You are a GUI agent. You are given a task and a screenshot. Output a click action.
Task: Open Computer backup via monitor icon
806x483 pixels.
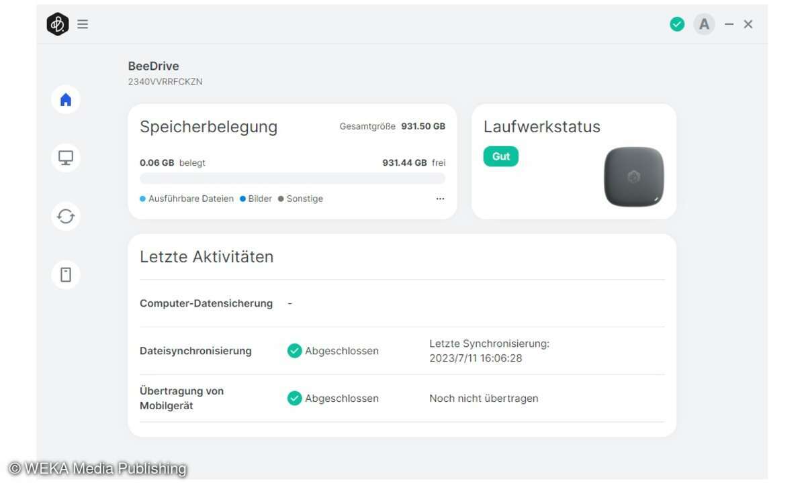tap(66, 158)
